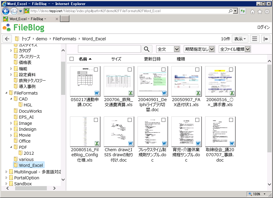Check the box on 取締役会_議事録.doc
The image size is (273, 198).
click(231, 120)
